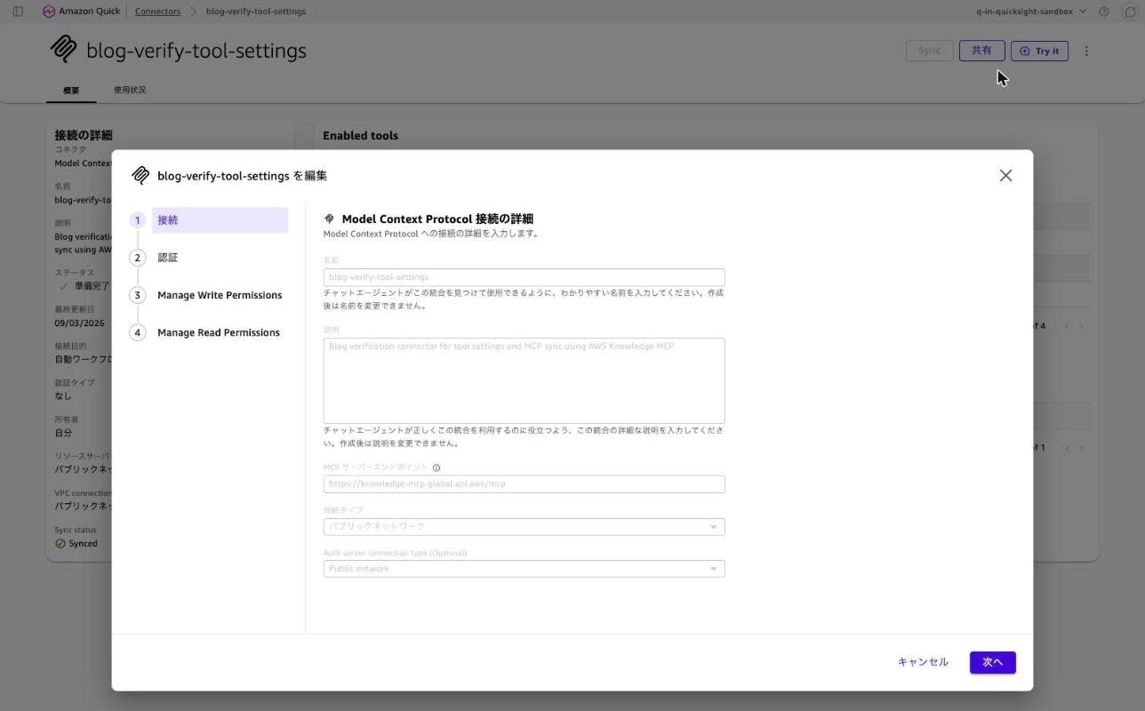Open the more options kebab menu

(1086, 52)
